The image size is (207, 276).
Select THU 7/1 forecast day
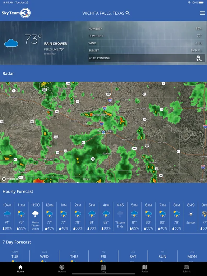coord(74,257)
